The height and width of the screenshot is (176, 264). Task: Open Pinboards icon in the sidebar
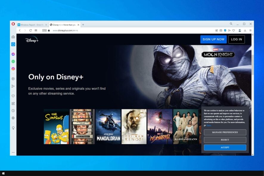(13, 103)
